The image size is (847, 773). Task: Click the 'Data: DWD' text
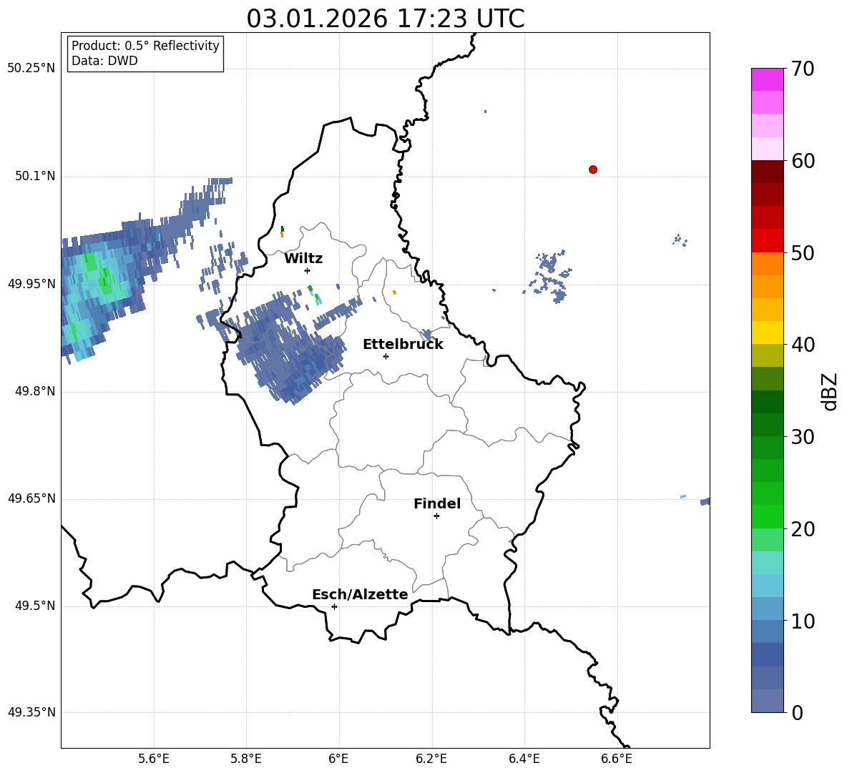104,61
